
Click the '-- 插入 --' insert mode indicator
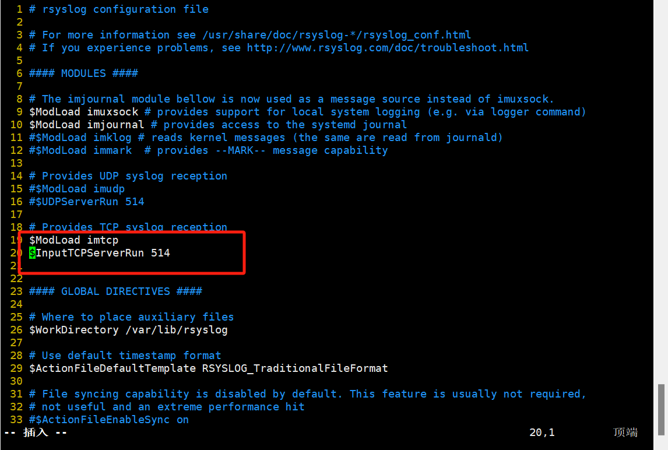pyautogui.click(x=36, y=433)
